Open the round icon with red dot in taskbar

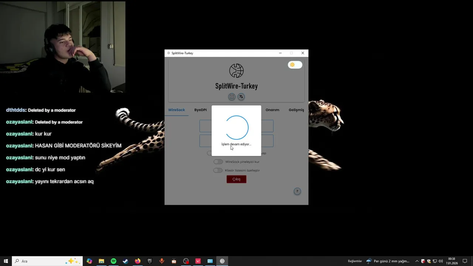(x=186, y=261)
